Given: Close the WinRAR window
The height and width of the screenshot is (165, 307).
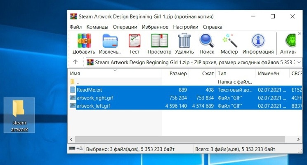Looking at the screenshot, I should [x=293, y=16].
